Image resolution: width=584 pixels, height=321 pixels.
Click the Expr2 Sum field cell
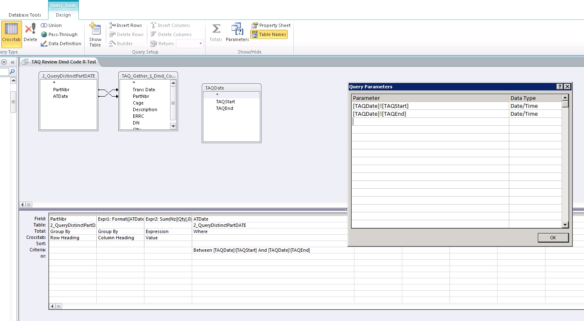(168, 219)
